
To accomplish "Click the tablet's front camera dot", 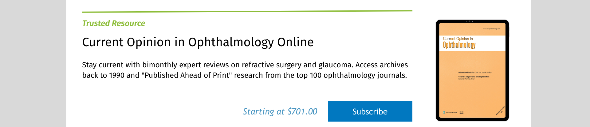I will [x=469, y=21].
